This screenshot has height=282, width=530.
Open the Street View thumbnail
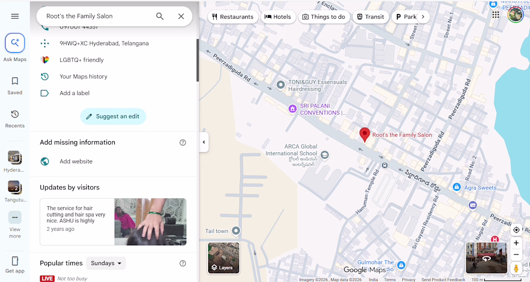[487, 257]
